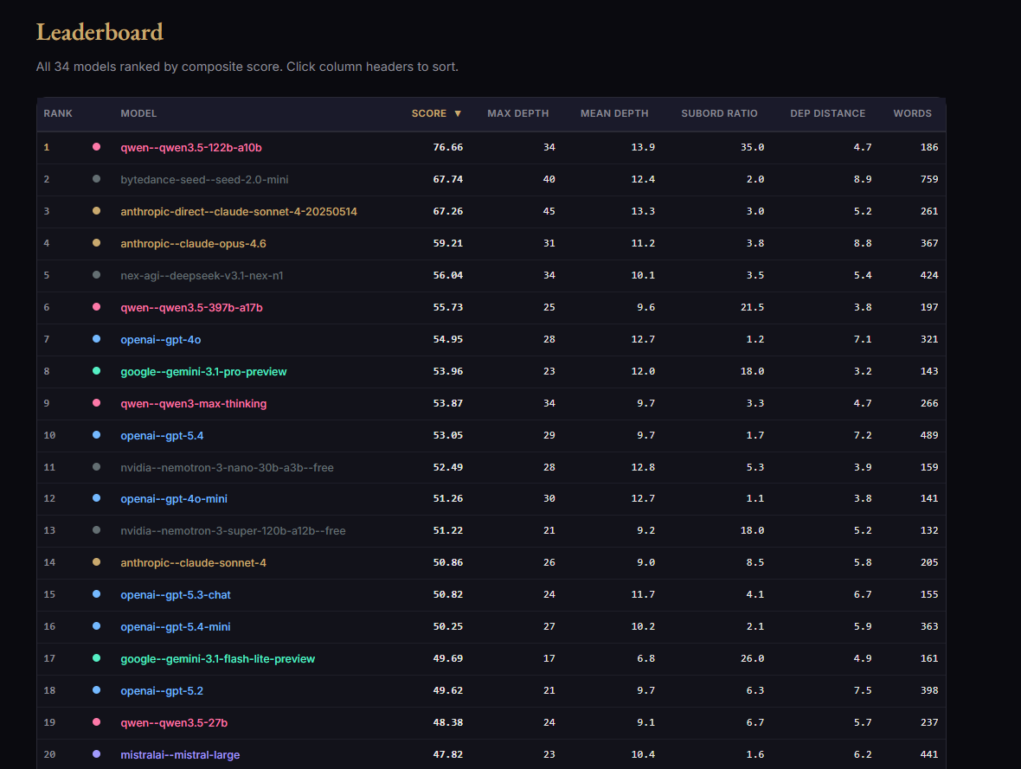The height and width of the screenshot is (769, 1021).
Task: Open openai--gpt-5.4 model entry
Action: tap(162, 436)
